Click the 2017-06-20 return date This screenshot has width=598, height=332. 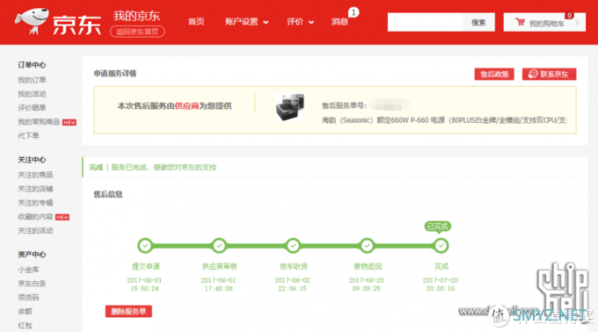[367, 280]
